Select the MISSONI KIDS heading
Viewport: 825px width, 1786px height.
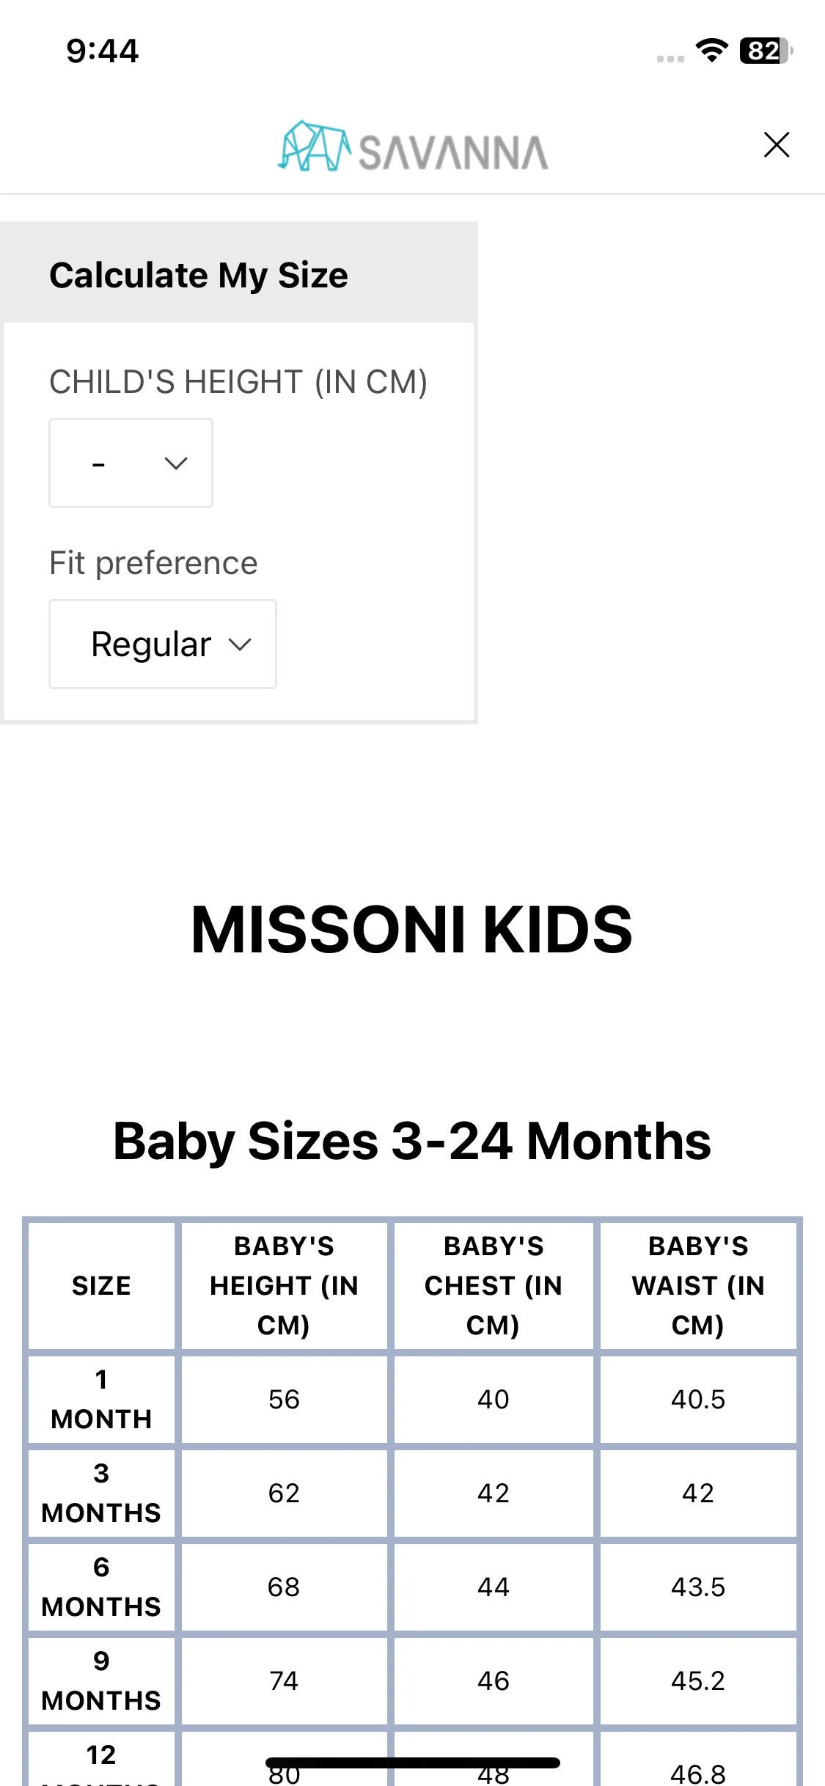[412, 930]
